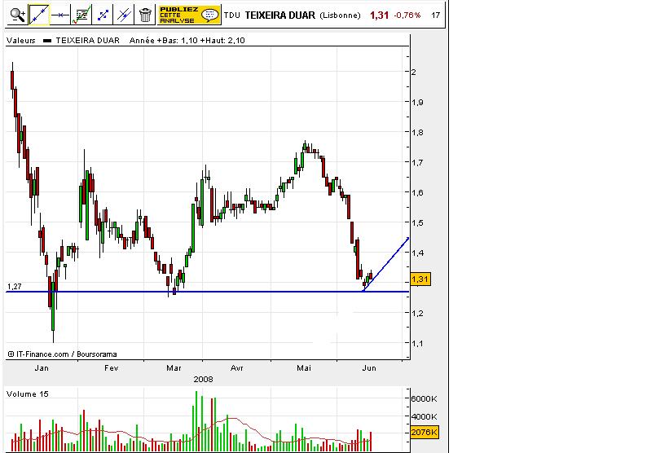Click the Jan month axis label
The image size is (660, 453).
pyautogui.click(x=42, y=368)
